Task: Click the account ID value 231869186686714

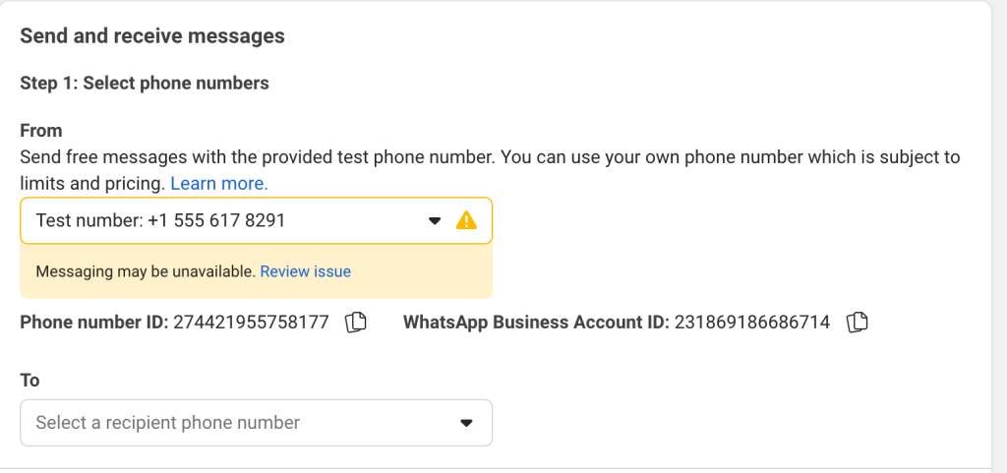Action: tap(752, 322)
